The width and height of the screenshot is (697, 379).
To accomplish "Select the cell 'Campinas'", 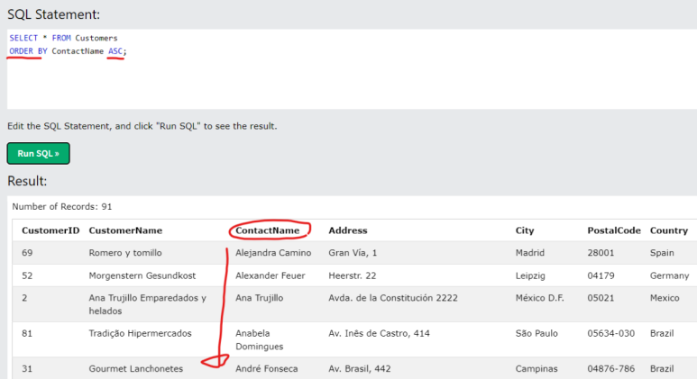I will point(537,369).
